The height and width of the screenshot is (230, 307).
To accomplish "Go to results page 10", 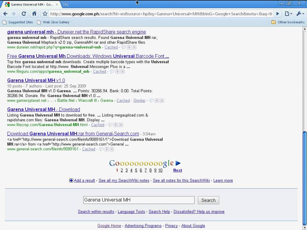I will (x=160, y=170).
